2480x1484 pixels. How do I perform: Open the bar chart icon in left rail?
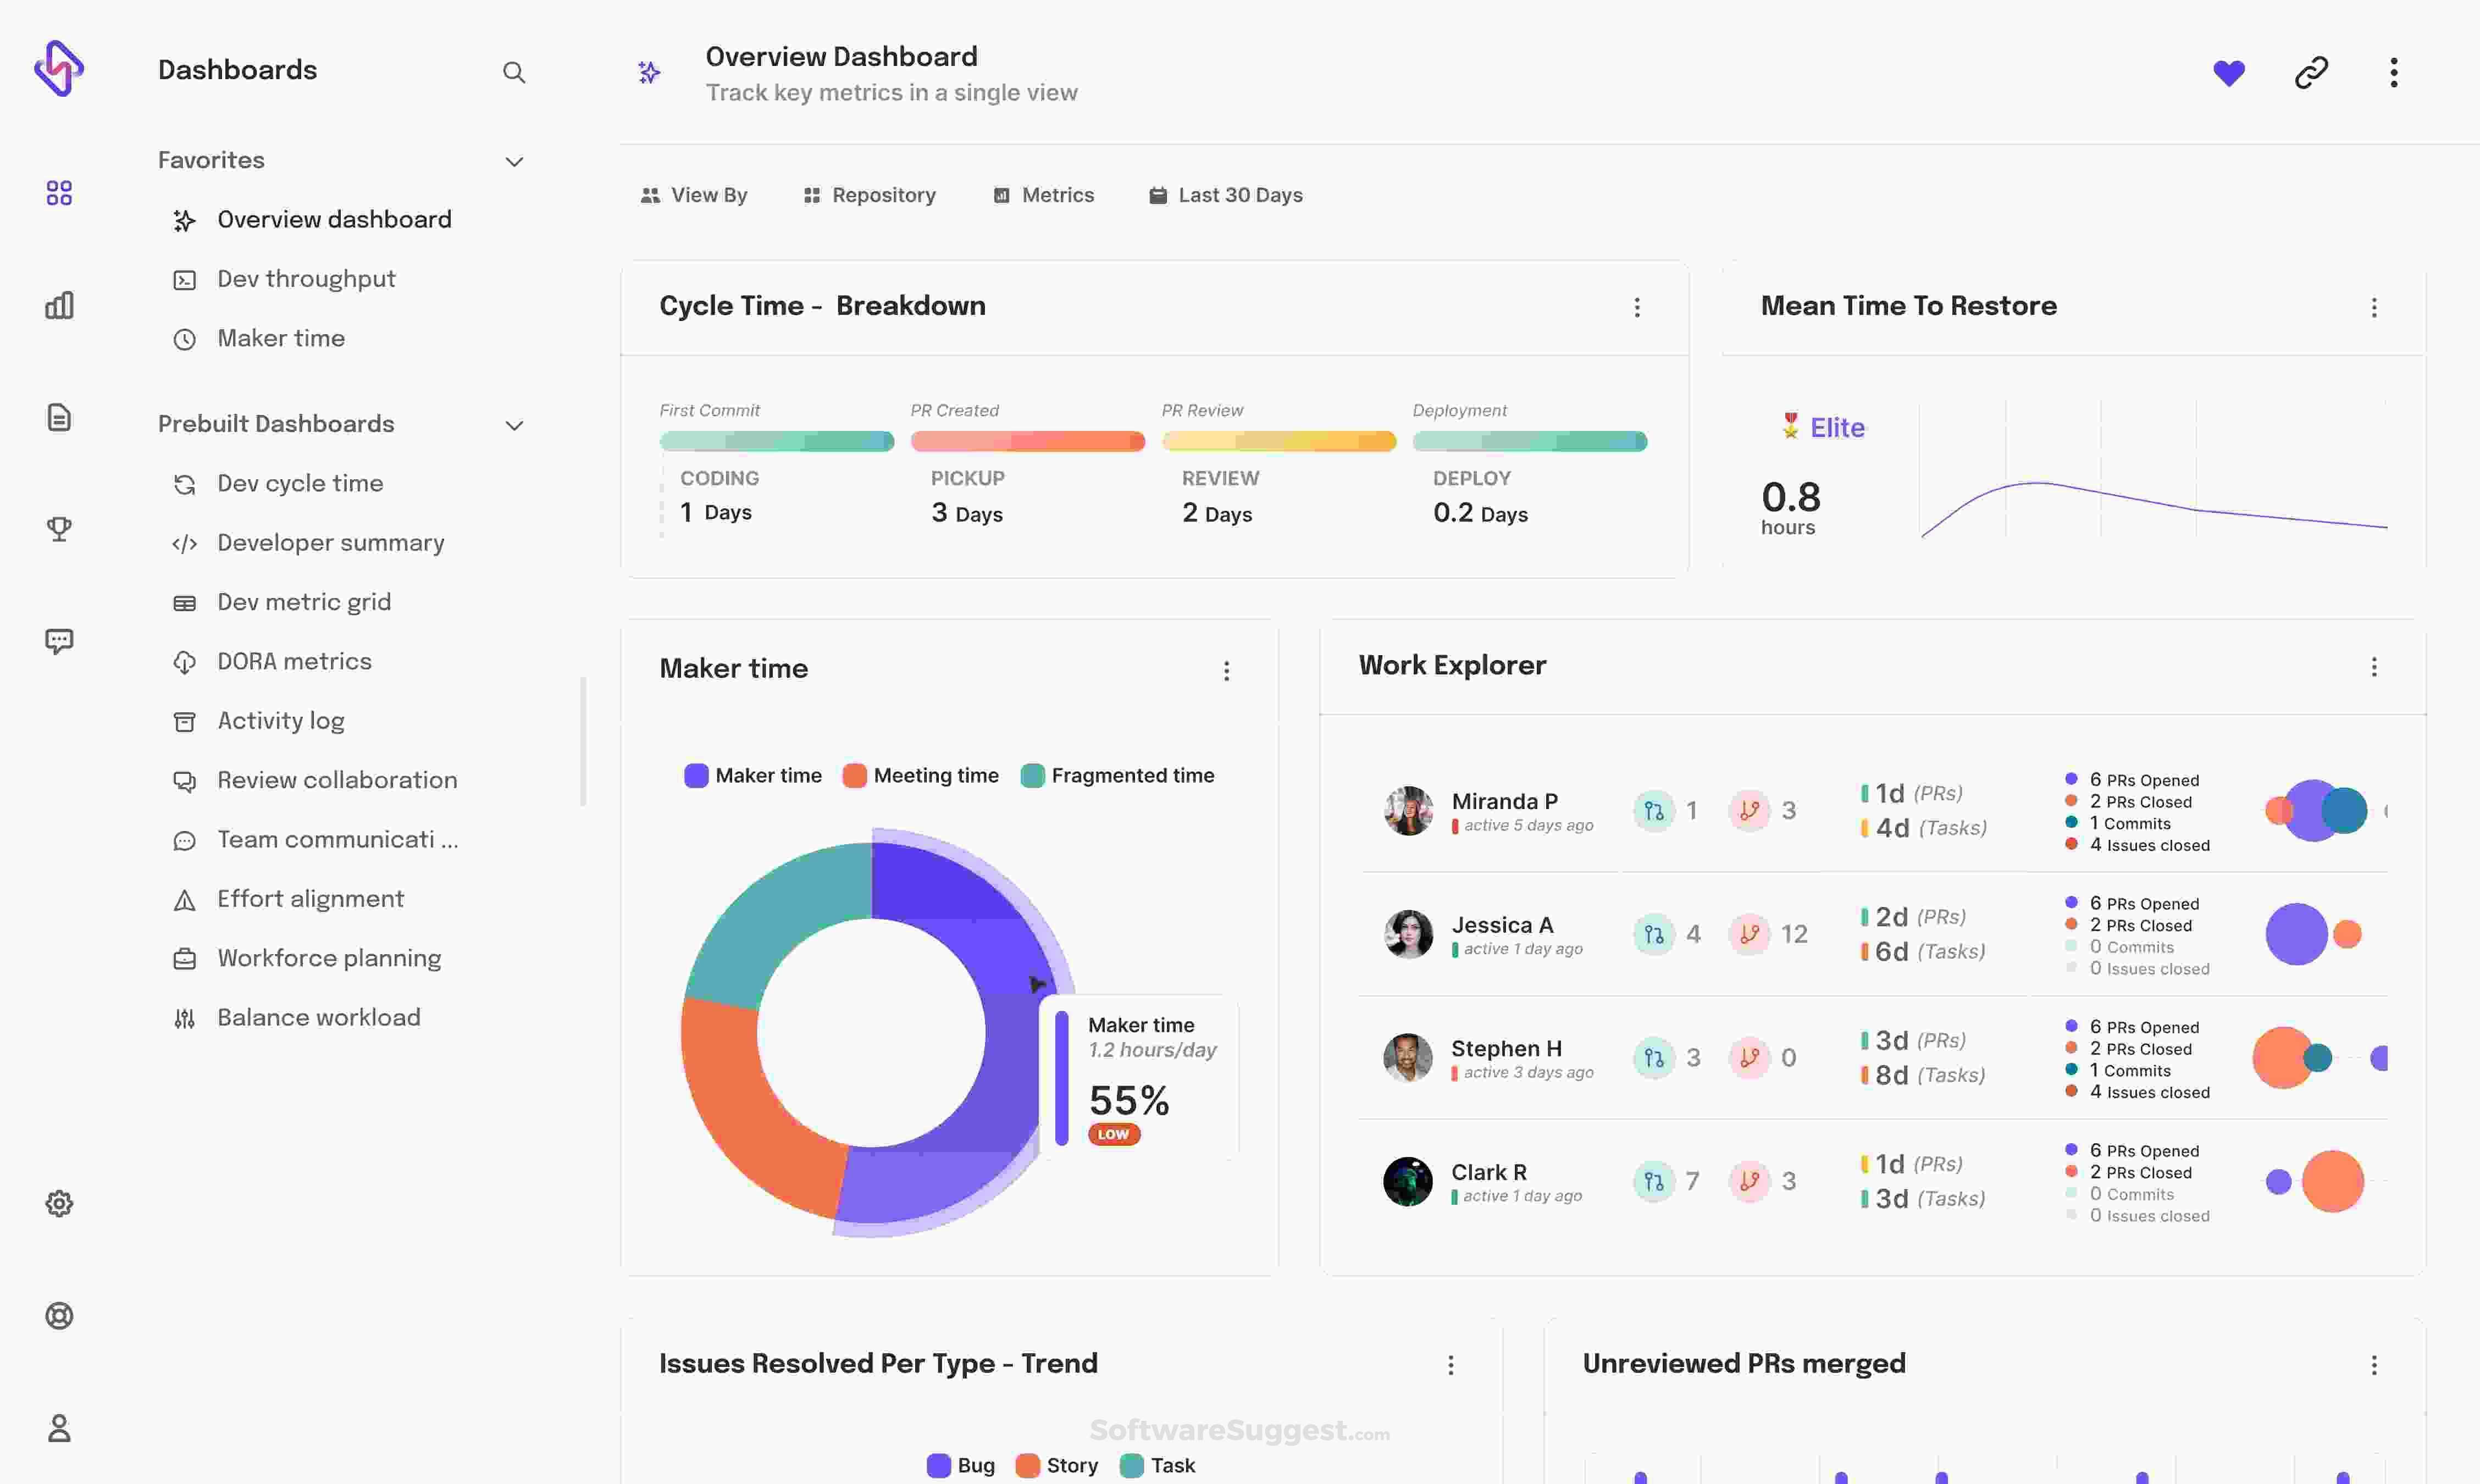pyautogui.click(x=59, y=305)
